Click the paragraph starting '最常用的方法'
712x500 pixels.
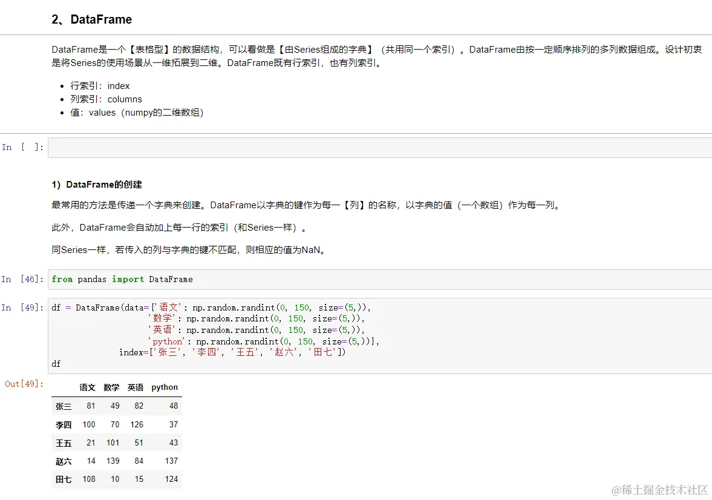(x=307, y=205)
